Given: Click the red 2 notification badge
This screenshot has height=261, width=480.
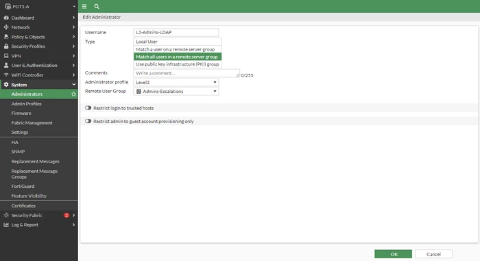Looking at the screenshot, I should point(67,215).
